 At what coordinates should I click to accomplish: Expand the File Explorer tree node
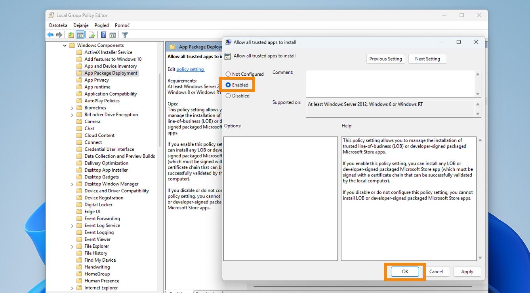pos(72,247)
